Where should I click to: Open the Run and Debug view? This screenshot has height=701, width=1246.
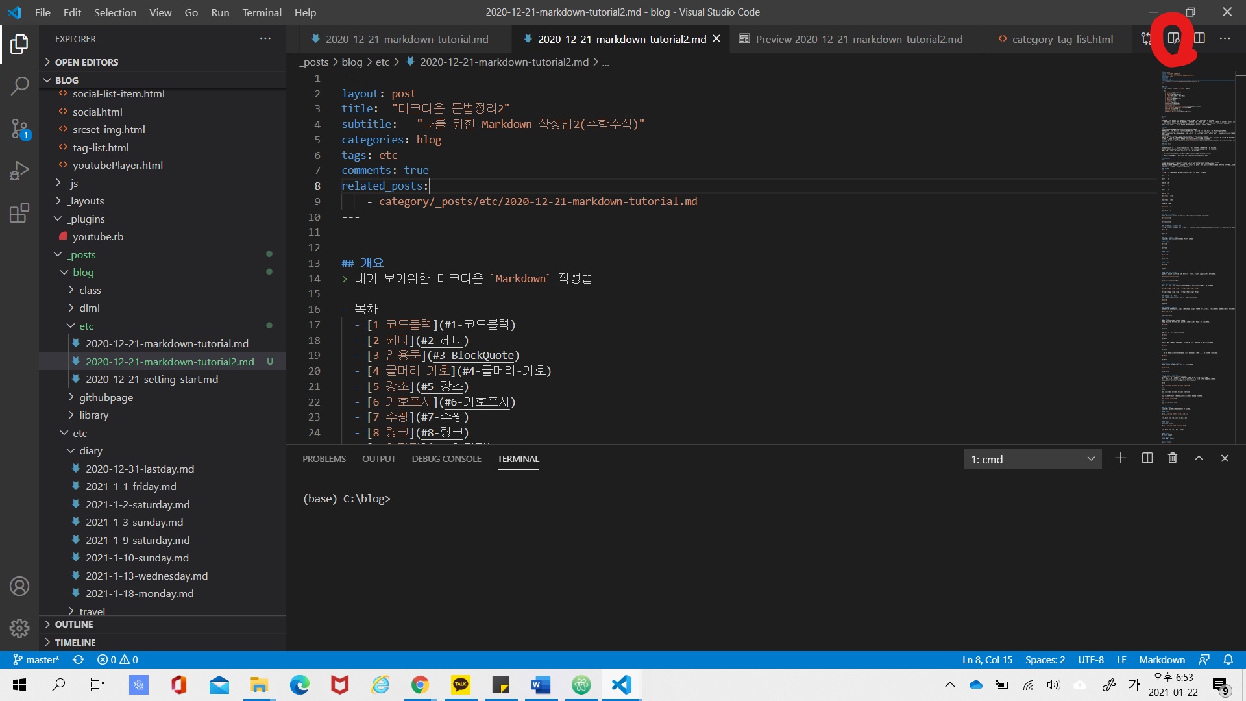coord(19,171)
